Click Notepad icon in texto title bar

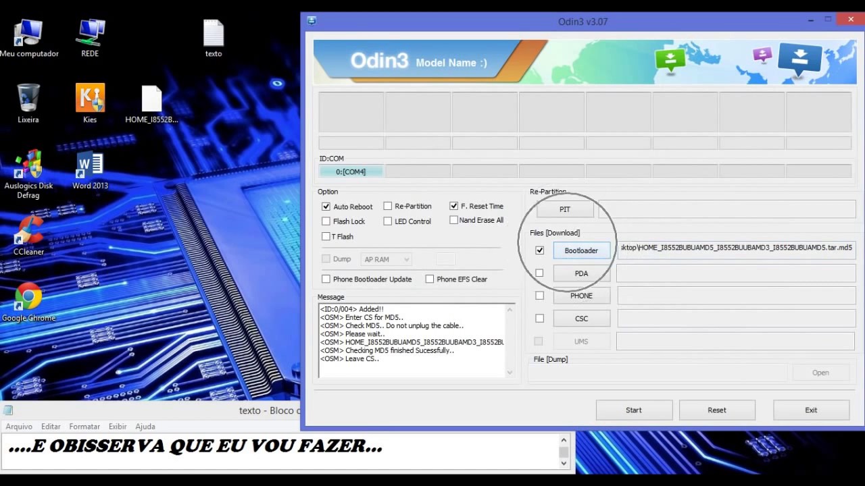tap(7, 410)
